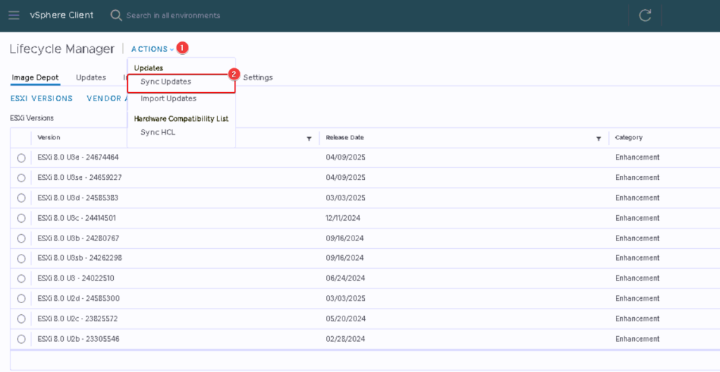
Task: Jump to ESXi Versions section link
Action: point(41,98)
